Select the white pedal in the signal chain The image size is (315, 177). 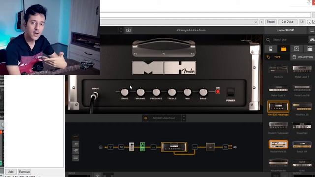click(x=131, y=147)
